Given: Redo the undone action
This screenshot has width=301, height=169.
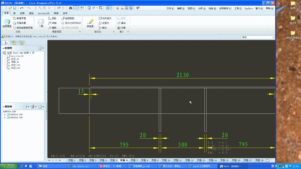Looking at the screenshot, I should click(x=29, y=8).
